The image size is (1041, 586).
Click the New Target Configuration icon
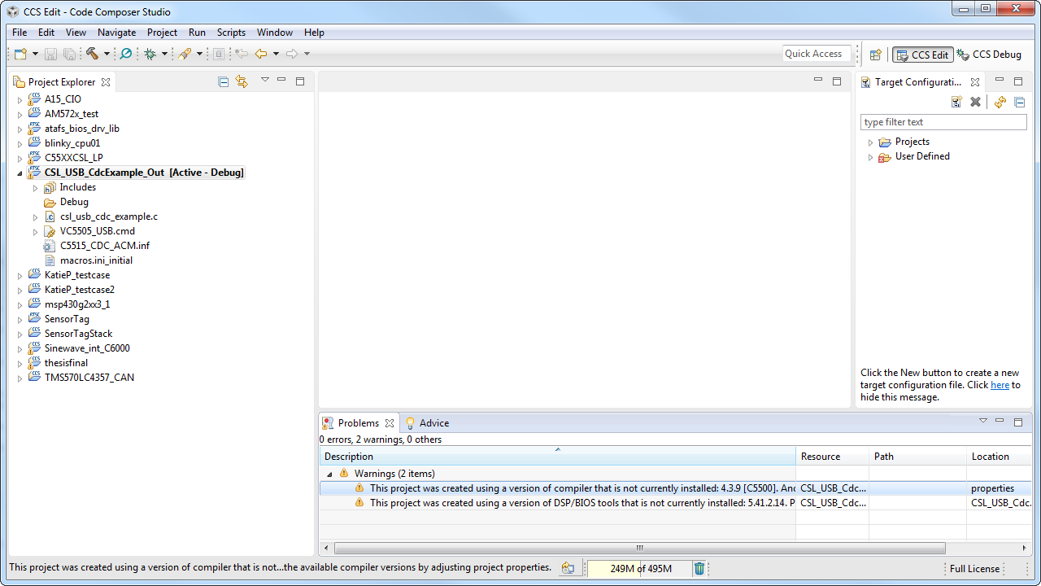pyautogui.click(x=957, y=102)
